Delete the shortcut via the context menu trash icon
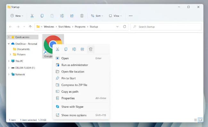208x127 pixels. click(91, 49)
